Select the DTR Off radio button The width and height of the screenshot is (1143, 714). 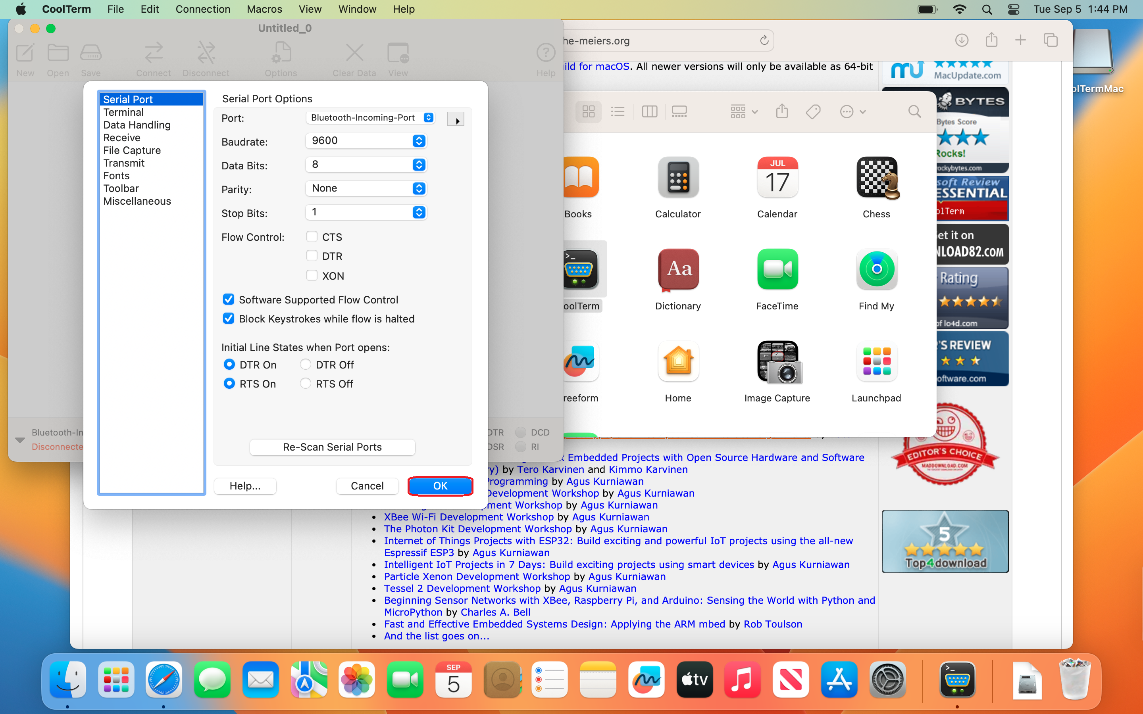[306, 365]
